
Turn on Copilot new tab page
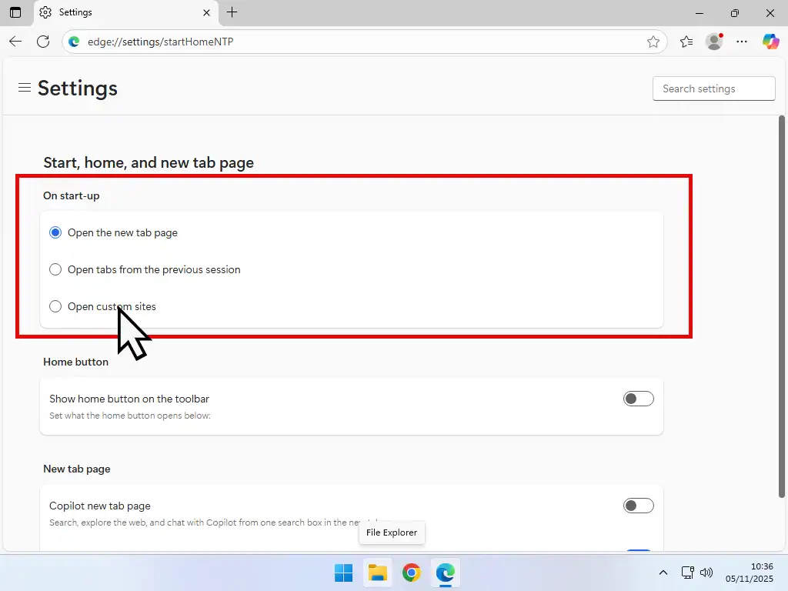pos(638,506)
